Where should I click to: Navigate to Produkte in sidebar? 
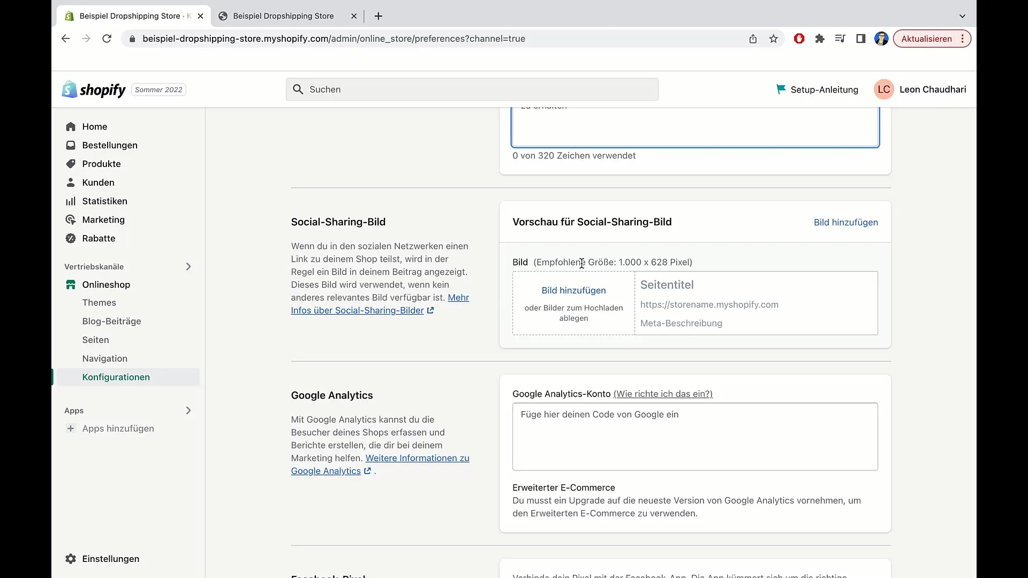[101, 163]
